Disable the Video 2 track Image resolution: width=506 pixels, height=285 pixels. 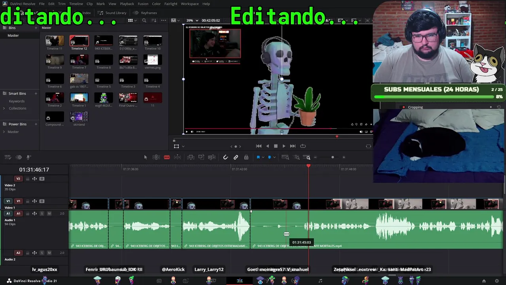[x=42, y=179]
